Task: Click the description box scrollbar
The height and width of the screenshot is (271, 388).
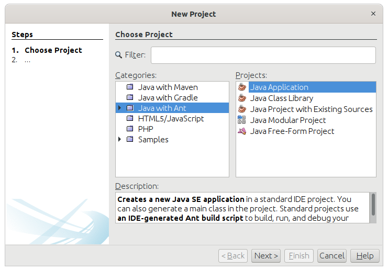Action: coord(373,205)
